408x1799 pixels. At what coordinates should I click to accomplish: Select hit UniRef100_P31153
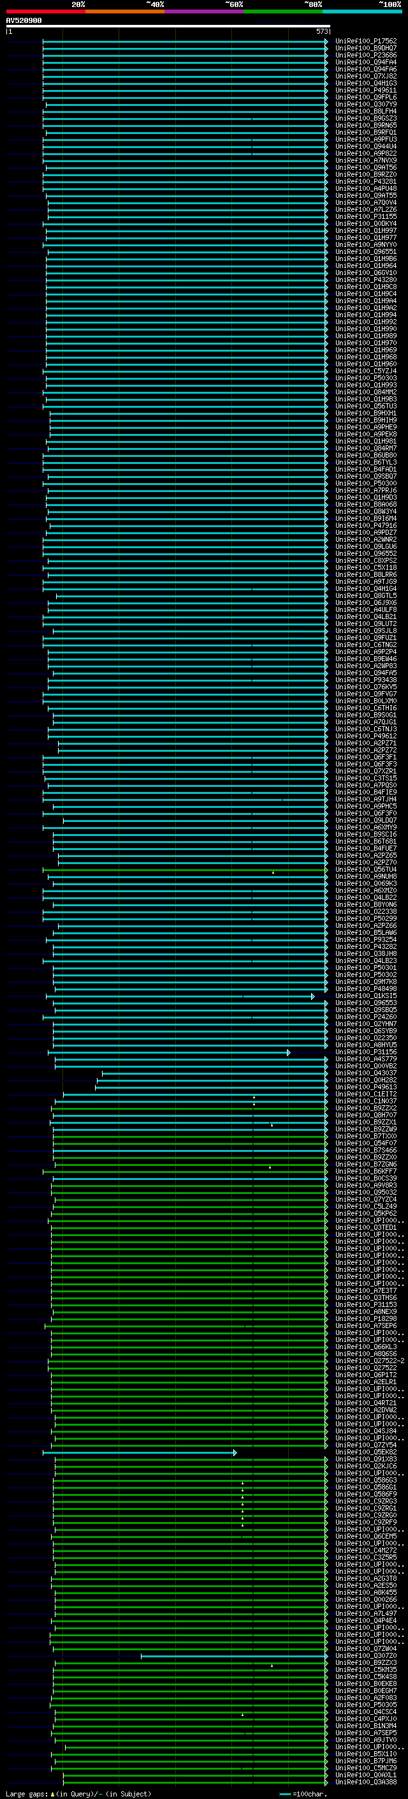pyautogui.click(x=365, y=1304)
